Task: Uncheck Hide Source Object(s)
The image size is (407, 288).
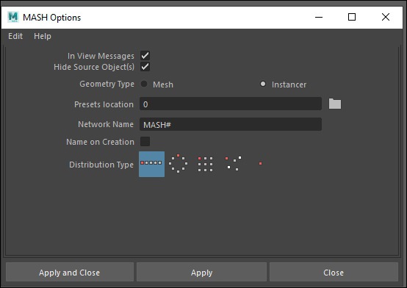Action: click(x=145, y=67)
